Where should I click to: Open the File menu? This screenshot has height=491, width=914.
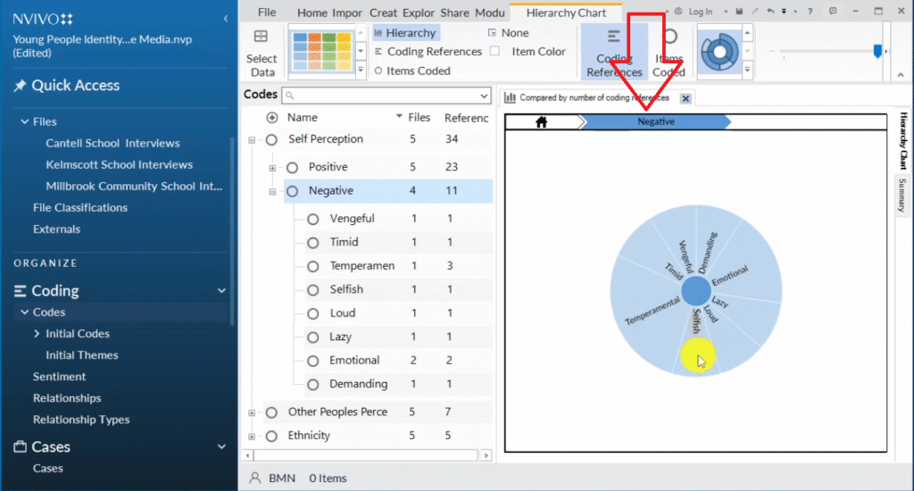click(x=266, y=12)
